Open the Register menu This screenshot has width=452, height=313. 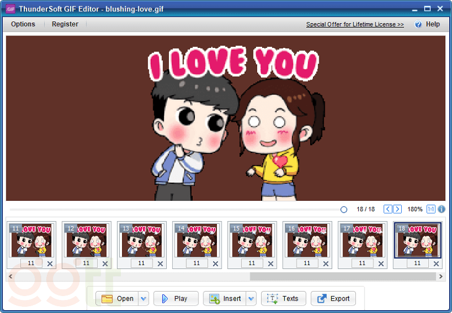65,24
